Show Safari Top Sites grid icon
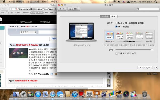Image resolution: width=160 pixels, height=100 pixels. [x=12, y=13]
